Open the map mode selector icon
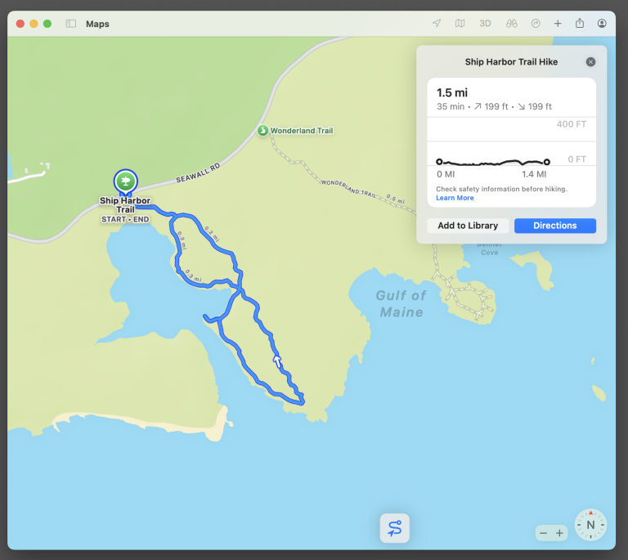The image size is (628, 560). pyautogui.click(x=460, y=23)
